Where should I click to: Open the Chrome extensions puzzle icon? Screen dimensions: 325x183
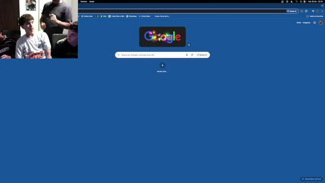tap(306, 11)
